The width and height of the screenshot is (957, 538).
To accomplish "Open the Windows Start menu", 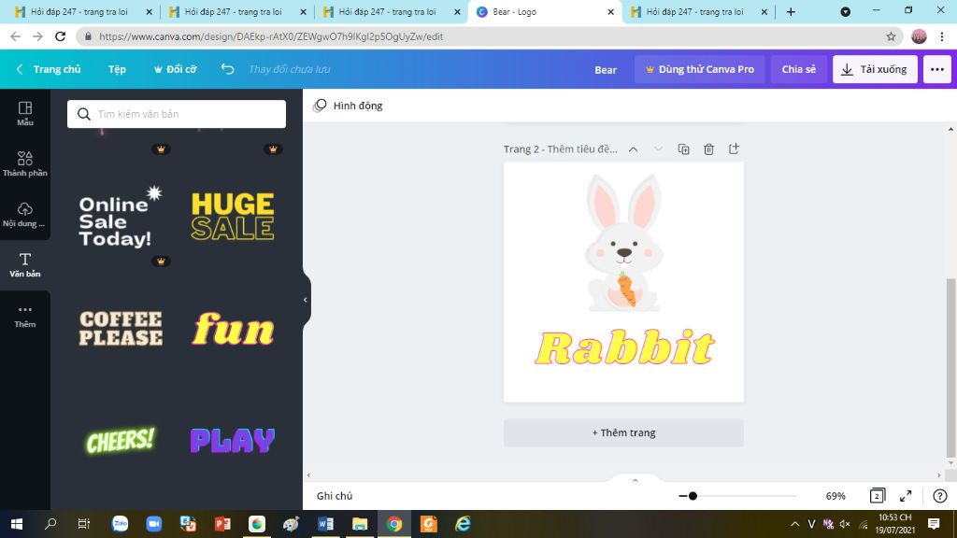I will pyautogui.click(x=17, y=524).
